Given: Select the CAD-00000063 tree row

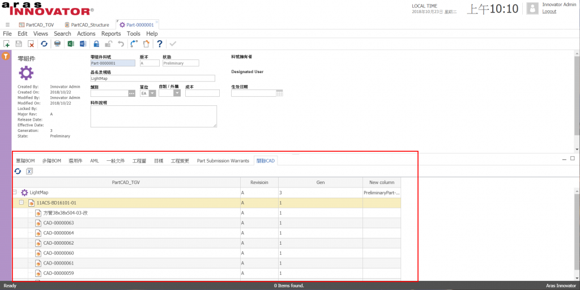Looking at the screenshot, I should click(x=206, y=223).
